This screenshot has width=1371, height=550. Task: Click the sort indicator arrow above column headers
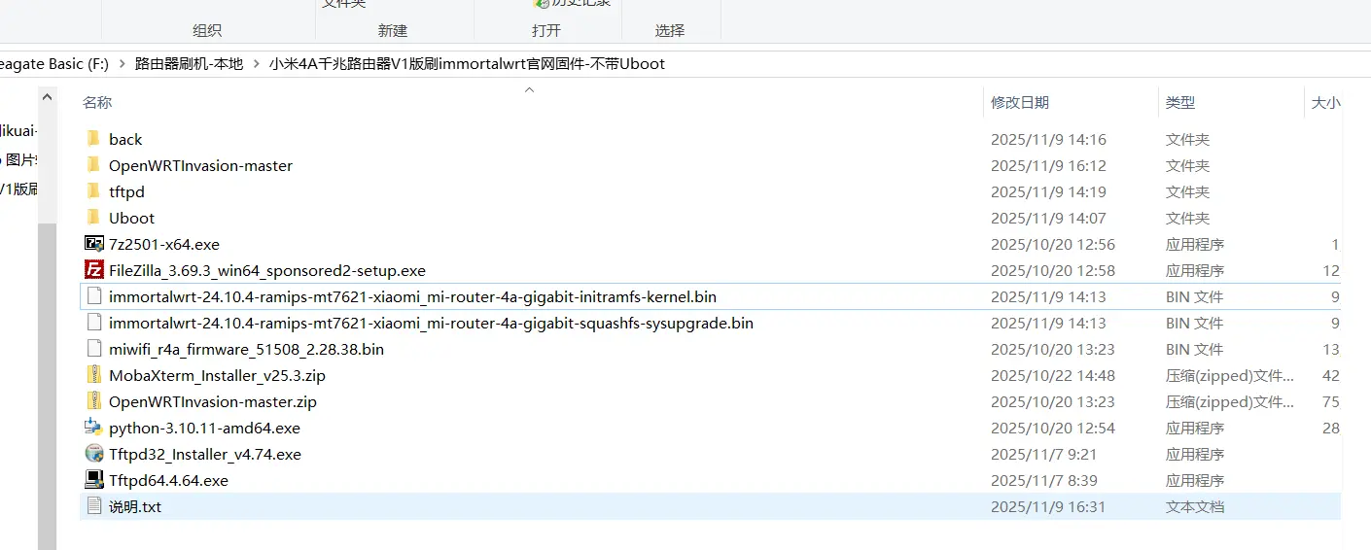(530, 90)
